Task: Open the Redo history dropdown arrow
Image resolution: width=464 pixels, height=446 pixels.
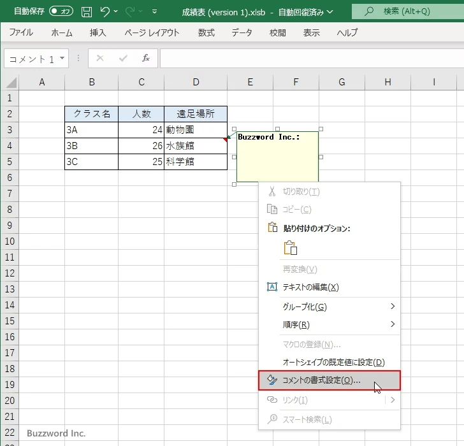Action: coord(141,11)
